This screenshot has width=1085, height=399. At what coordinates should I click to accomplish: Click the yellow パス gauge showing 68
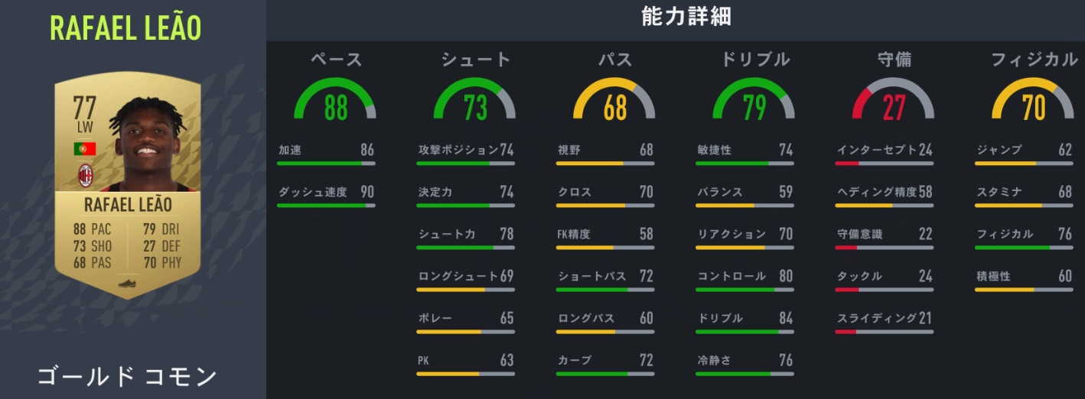(614, 101)
